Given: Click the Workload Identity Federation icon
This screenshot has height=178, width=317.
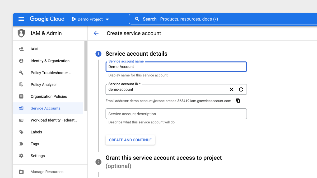Looking at the screenshot, I should (21, 120).
